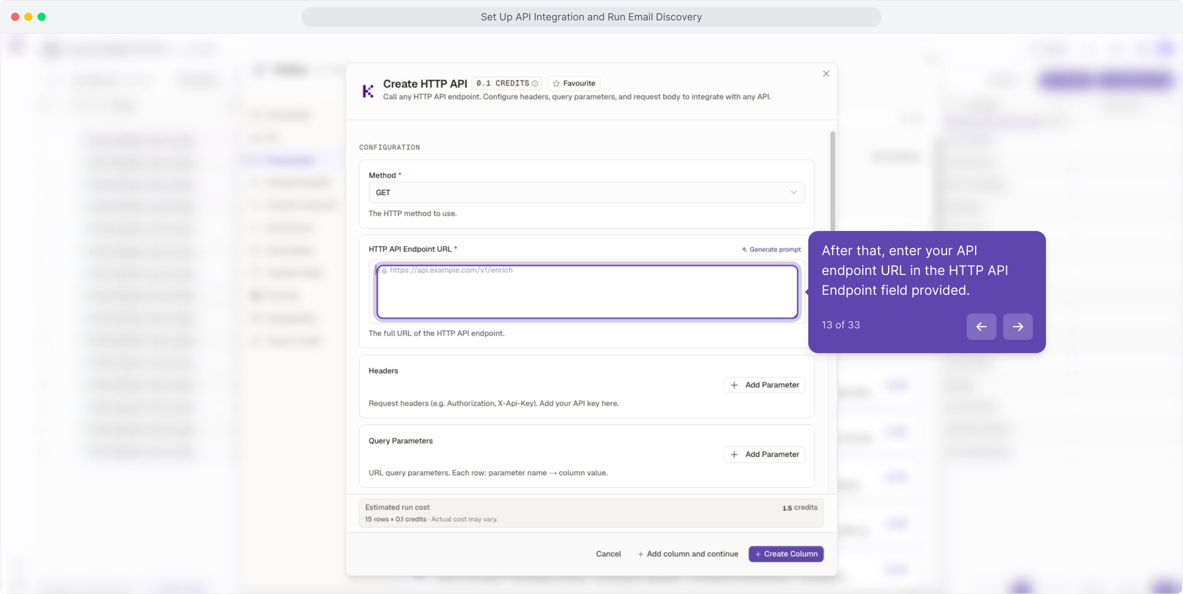Click the credits info icon
Screen dimensions: 1183x594
coord(535,84)
